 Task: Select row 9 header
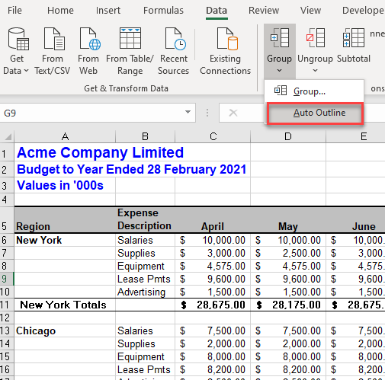click(7, 279)
